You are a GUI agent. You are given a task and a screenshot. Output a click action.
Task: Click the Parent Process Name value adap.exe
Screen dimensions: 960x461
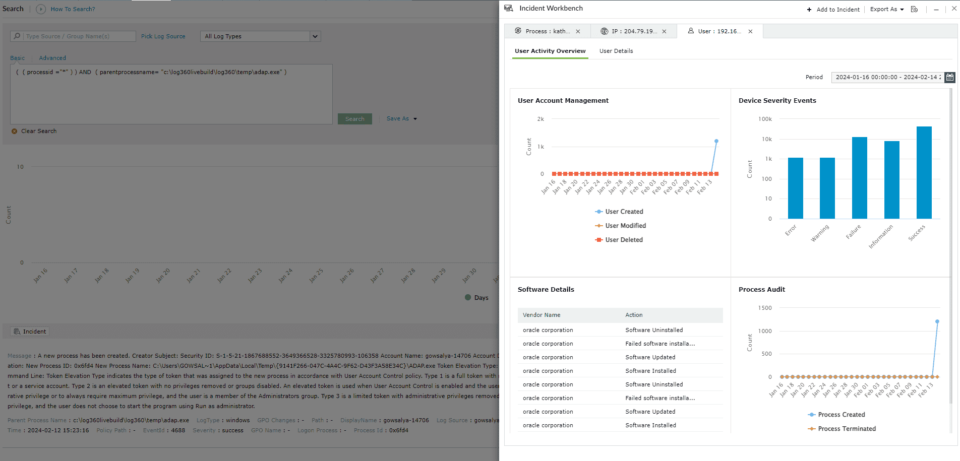coord(131,420)
